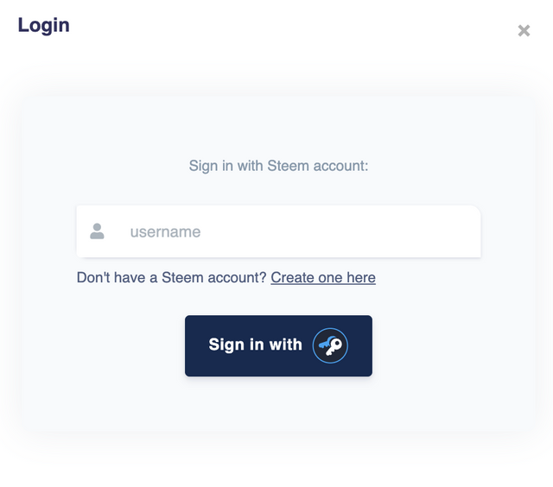Click "Sign in with Steem account:" label
The image size is (553, 487).
(278, 165)
